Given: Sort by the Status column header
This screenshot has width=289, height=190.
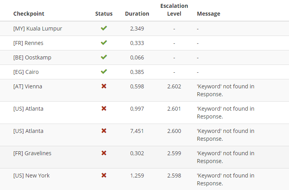Looking at the screenshot, I should point(104,14).
